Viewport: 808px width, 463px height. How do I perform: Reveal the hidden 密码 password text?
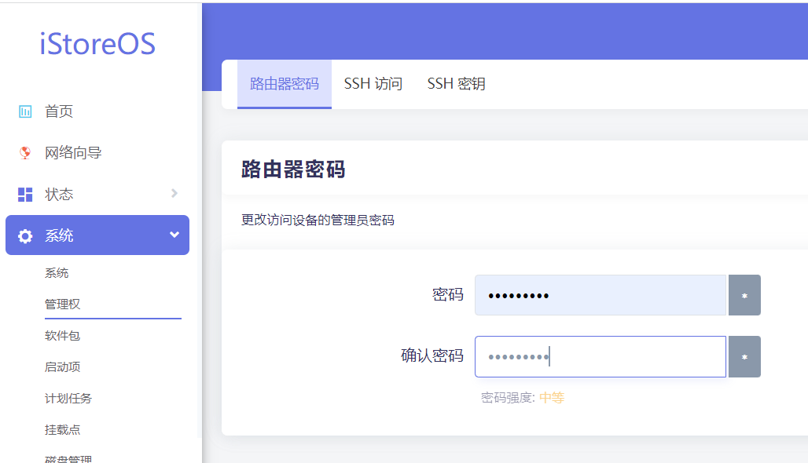click(x=744, y=295)
